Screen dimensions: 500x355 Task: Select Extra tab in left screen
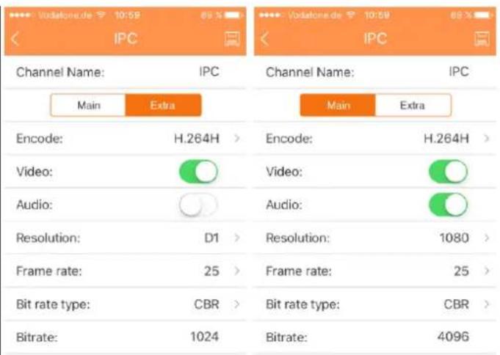(163, 105)
